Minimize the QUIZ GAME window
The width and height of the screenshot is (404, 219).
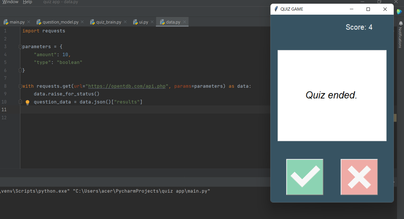(352, 9)
